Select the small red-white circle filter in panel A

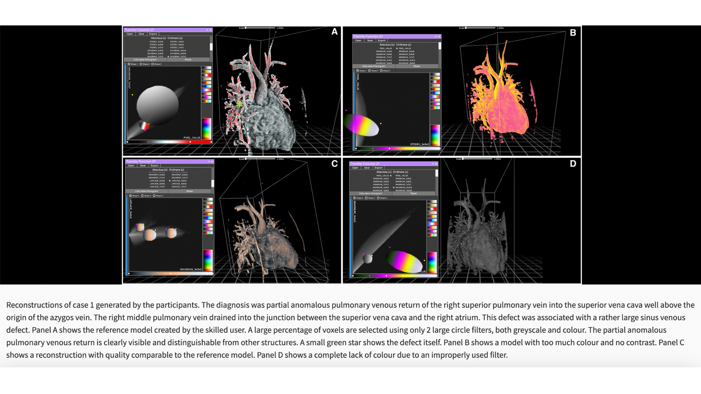145,126
